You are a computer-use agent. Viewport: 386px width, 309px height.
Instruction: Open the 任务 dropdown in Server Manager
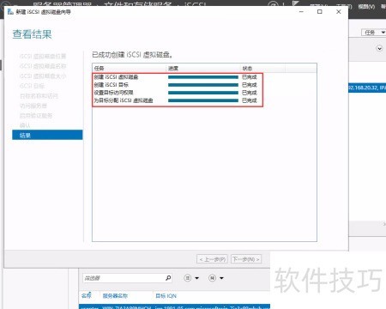[373, 33]
